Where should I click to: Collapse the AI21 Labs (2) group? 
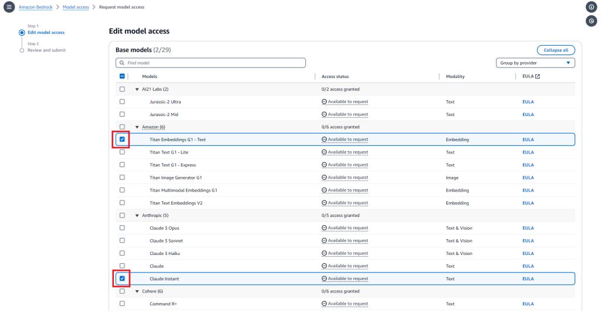coord(137,89)
